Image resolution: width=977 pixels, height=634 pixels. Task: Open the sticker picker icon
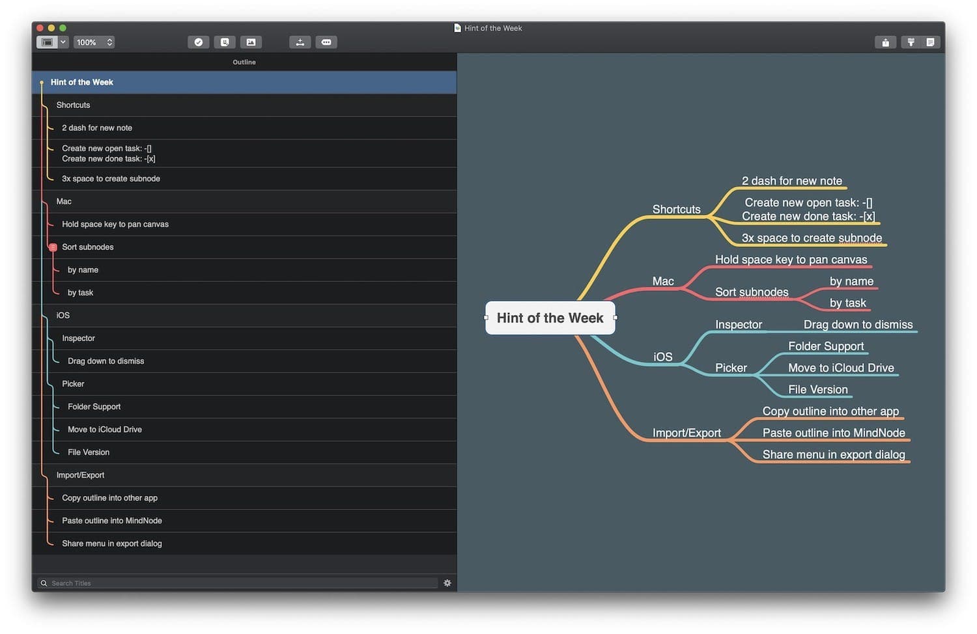(225, 42)
